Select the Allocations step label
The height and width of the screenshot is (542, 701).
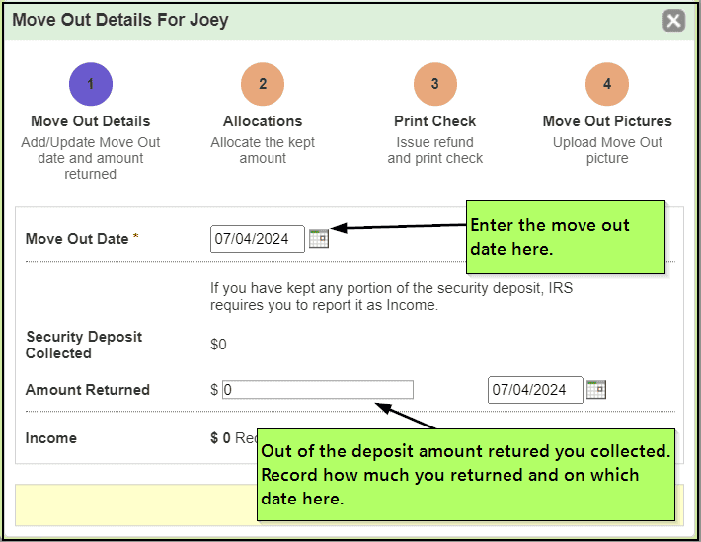coord(263,121)
